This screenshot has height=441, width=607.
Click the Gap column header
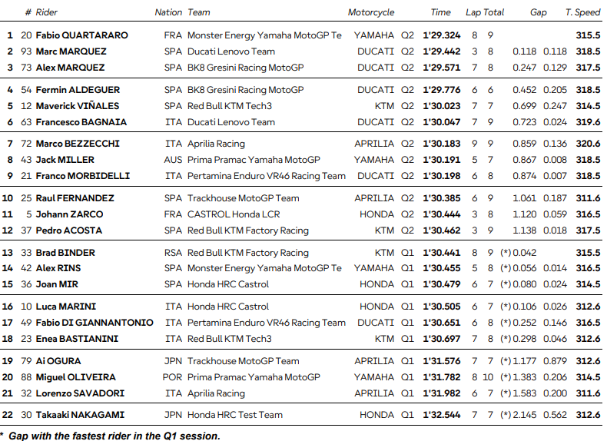click(539, 12)
